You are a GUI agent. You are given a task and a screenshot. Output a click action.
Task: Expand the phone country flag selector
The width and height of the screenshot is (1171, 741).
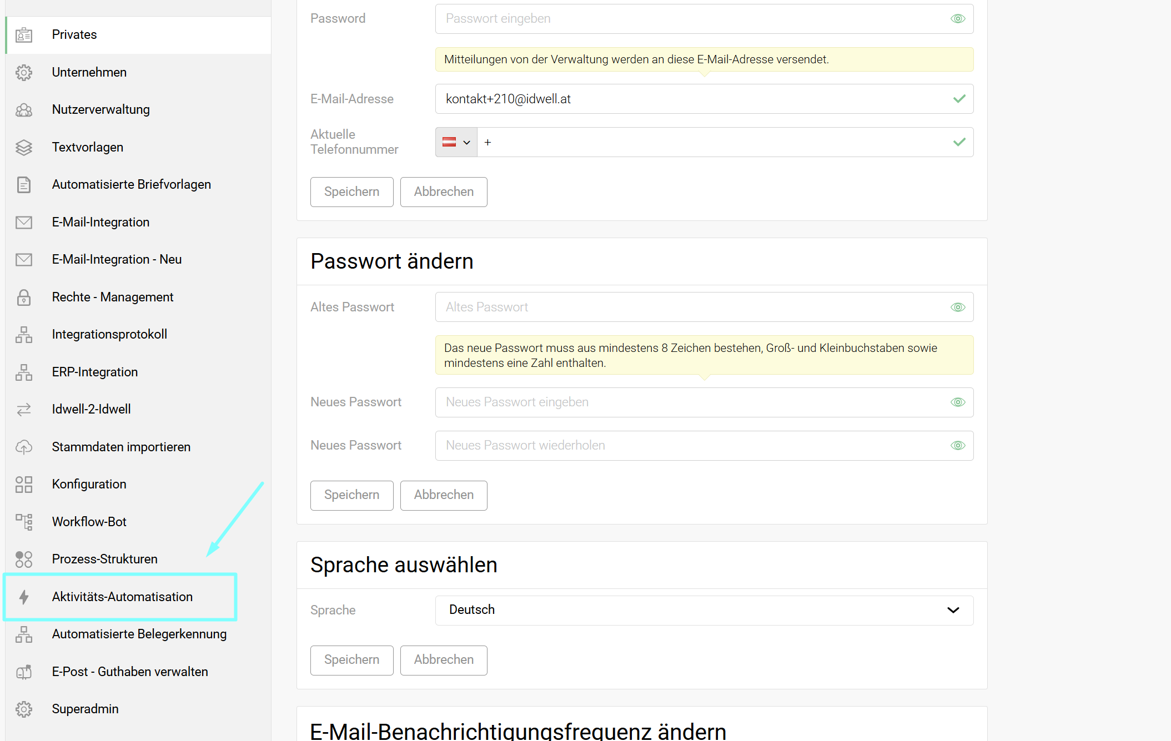(x=456, y=143)
